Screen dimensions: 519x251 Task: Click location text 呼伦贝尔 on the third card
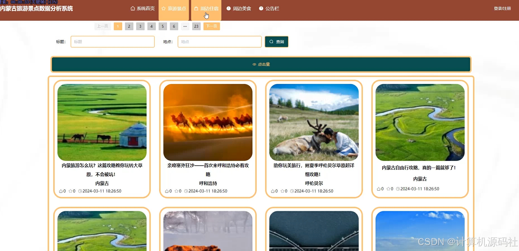tap(314, 183)
